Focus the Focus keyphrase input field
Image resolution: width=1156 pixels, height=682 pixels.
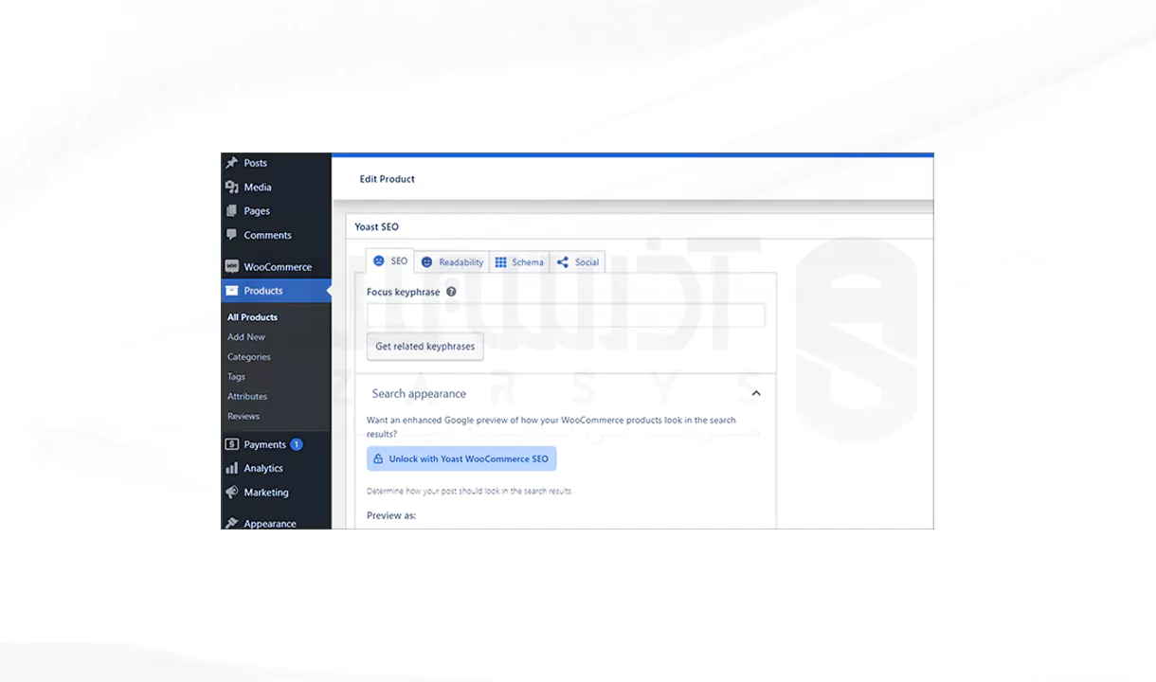tap(566, 315)
